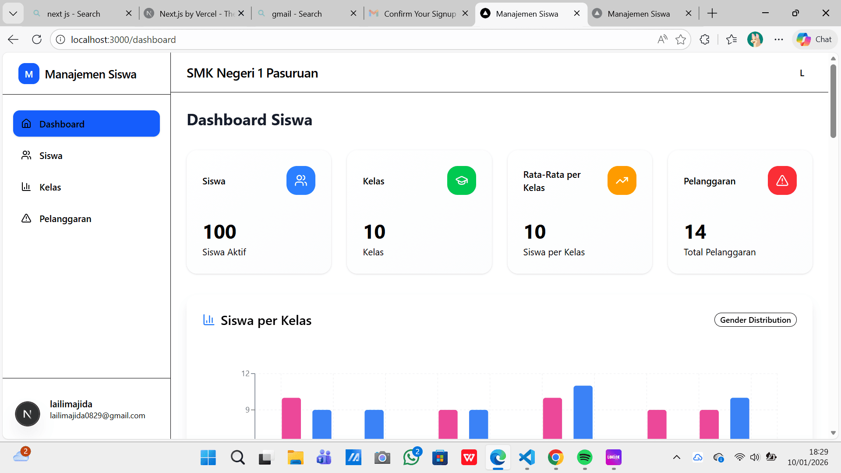Click the red warning triangle icon
841x473 pixels.
point(782,180)
